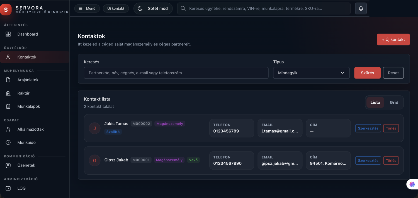Click the Kontakt lista heading
The width and height of the screenshot is (418, 198).
(x=97, y=99)
